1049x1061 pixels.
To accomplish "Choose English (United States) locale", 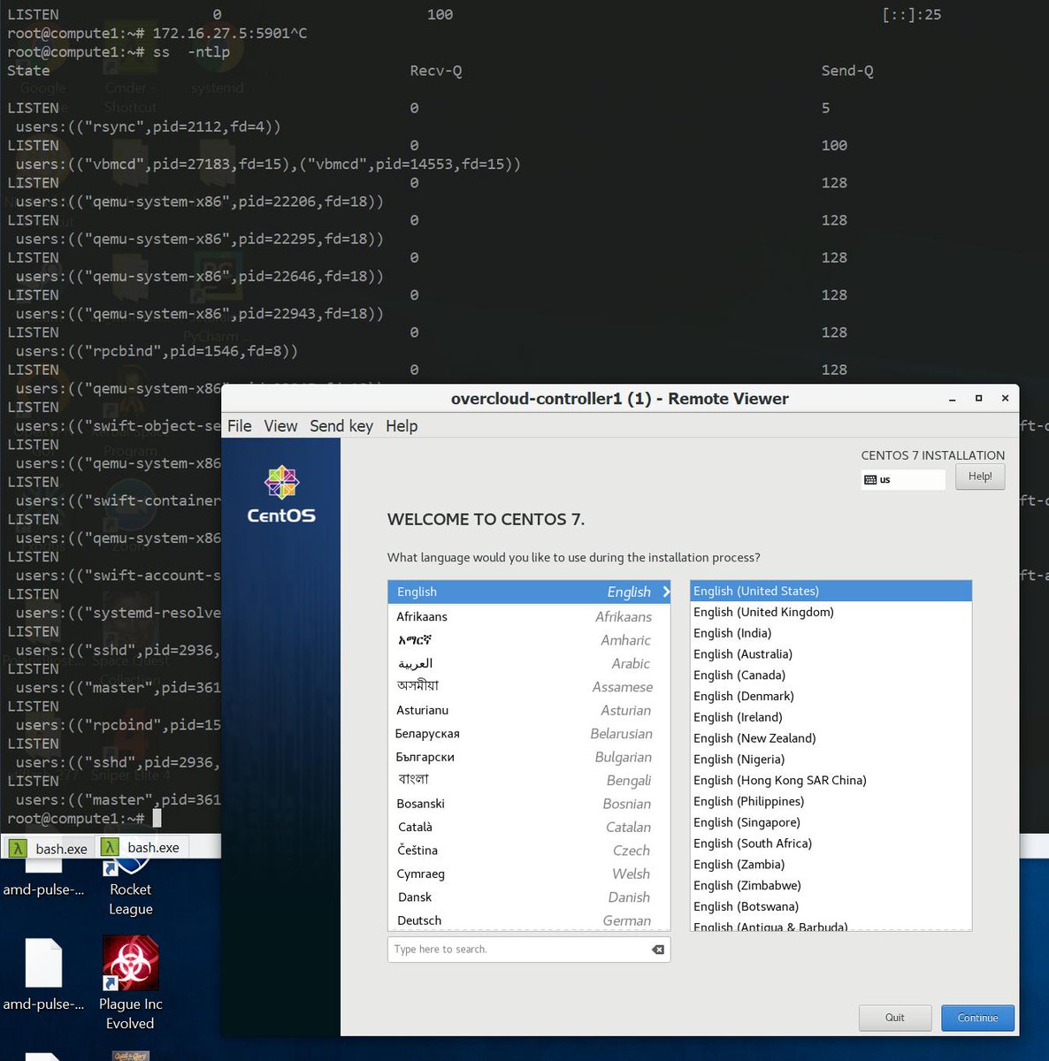I will tap(831, 591).
